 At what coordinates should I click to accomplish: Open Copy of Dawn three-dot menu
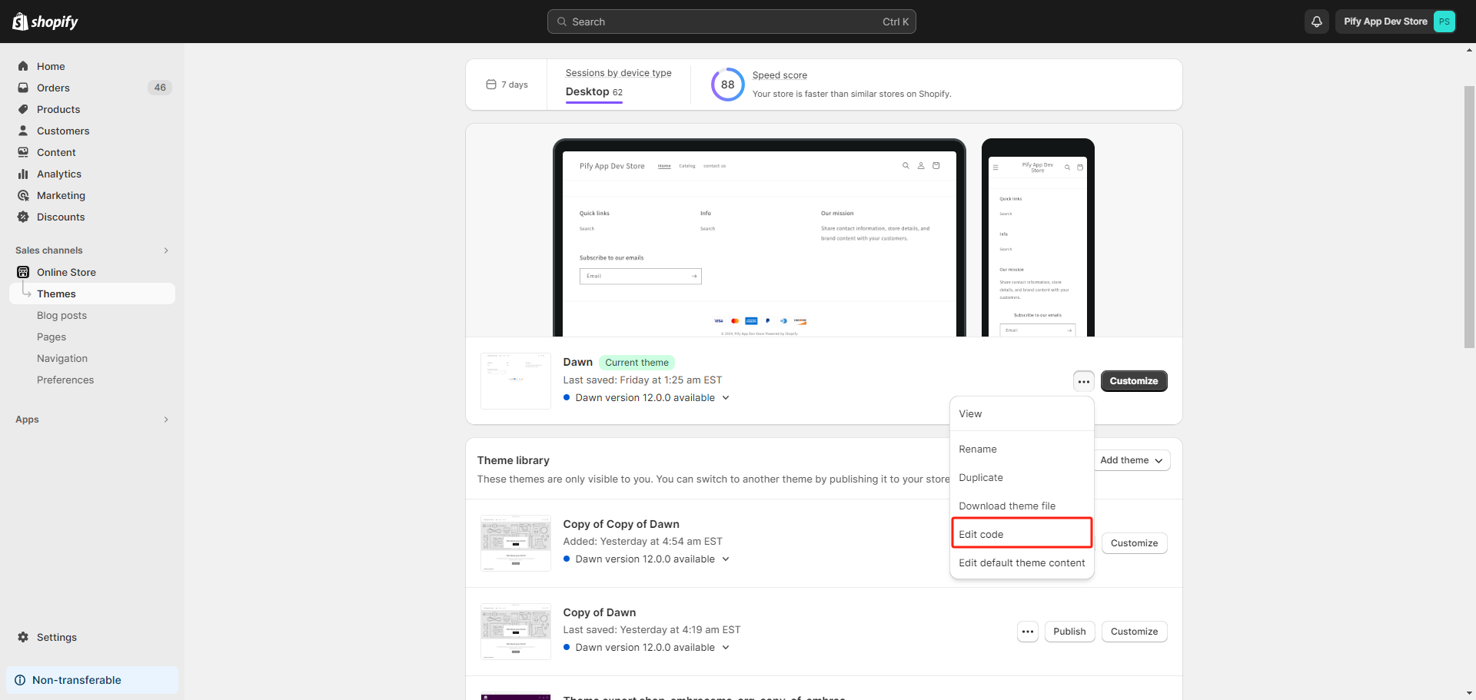click(x=1028, y=632)
